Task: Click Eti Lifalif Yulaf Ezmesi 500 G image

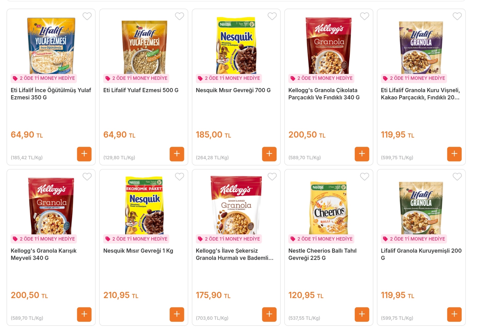Action: tap(144, 47)
